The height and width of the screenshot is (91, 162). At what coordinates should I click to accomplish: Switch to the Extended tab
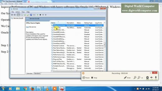(29, 74)
